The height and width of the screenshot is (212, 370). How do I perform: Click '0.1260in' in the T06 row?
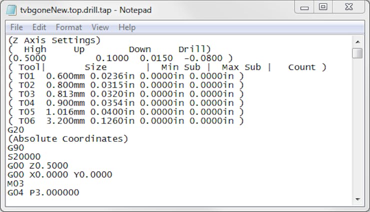coord(112,121)
